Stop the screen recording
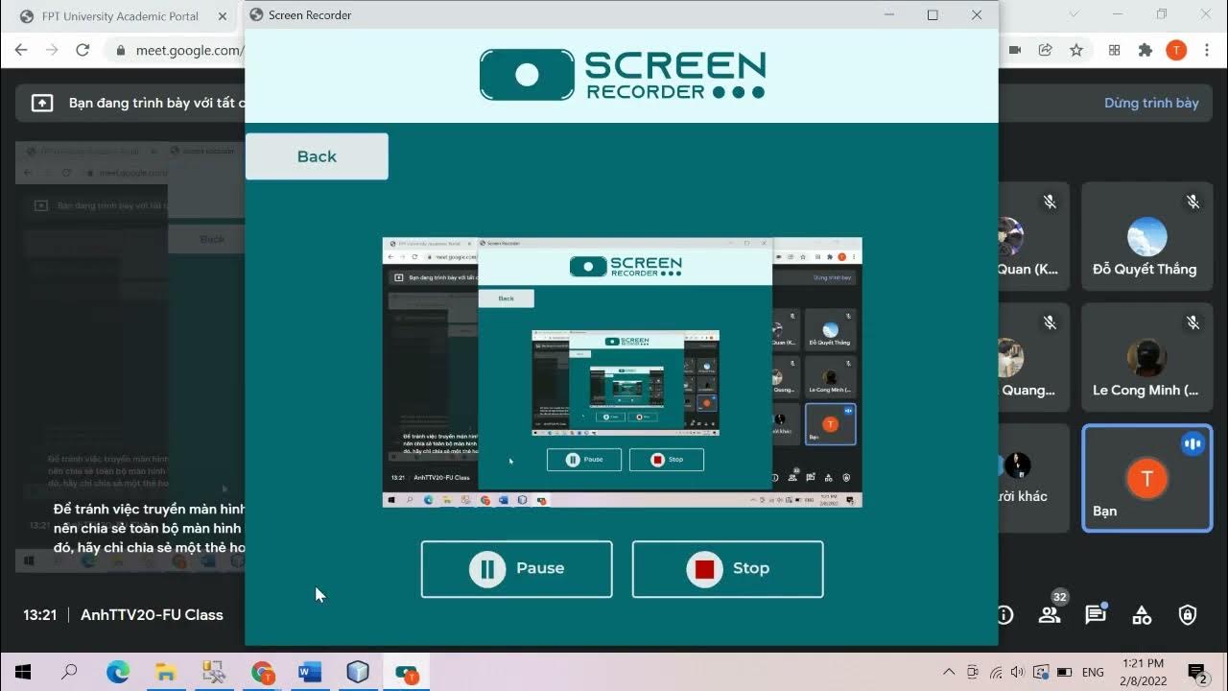Viewport: 1228px width, 691px height. tap(727, 569)
